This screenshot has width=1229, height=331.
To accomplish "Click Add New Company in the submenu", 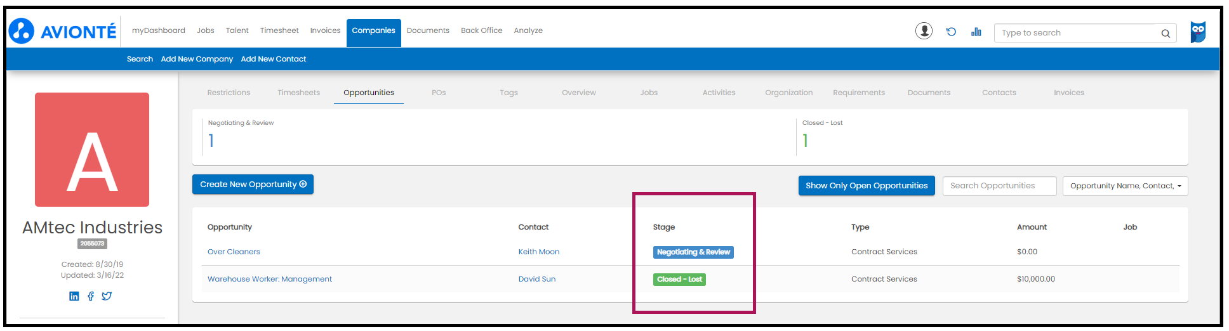I will (x=197, y=59).
